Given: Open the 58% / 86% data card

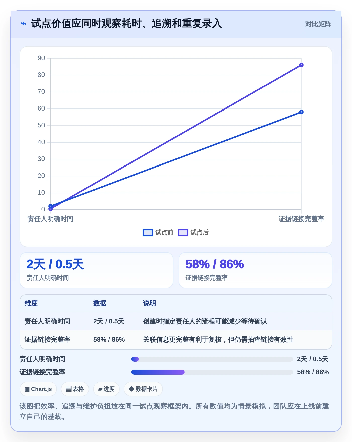Looking at the screenshot, I should click(255, 270).
